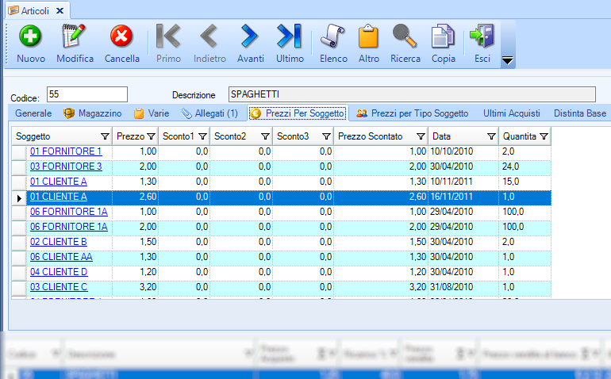Switch to the Magazzino tab
The image size is (611, 379).
(92, 113)
